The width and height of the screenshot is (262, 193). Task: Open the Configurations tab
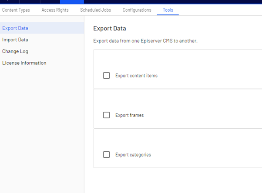[x=137, y=10]
